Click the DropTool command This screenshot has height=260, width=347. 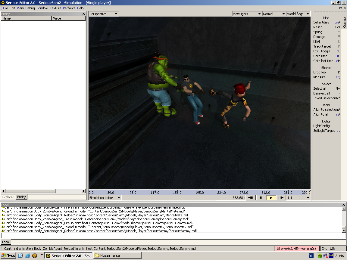(327, 72)
